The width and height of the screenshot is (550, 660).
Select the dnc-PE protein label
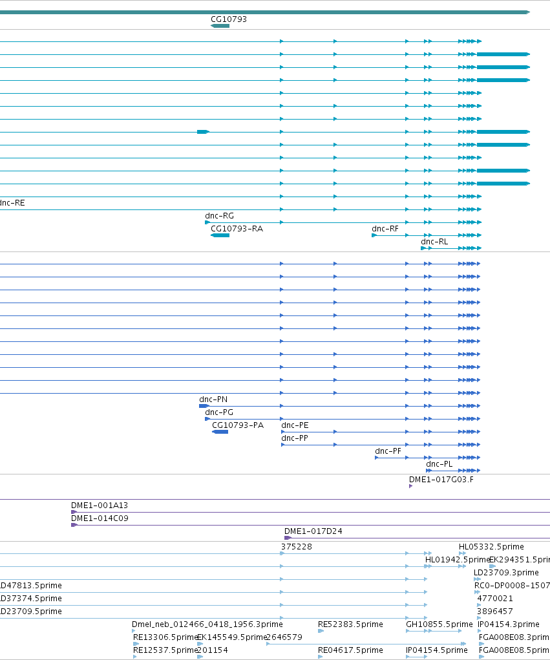click(x=295, y=425)
